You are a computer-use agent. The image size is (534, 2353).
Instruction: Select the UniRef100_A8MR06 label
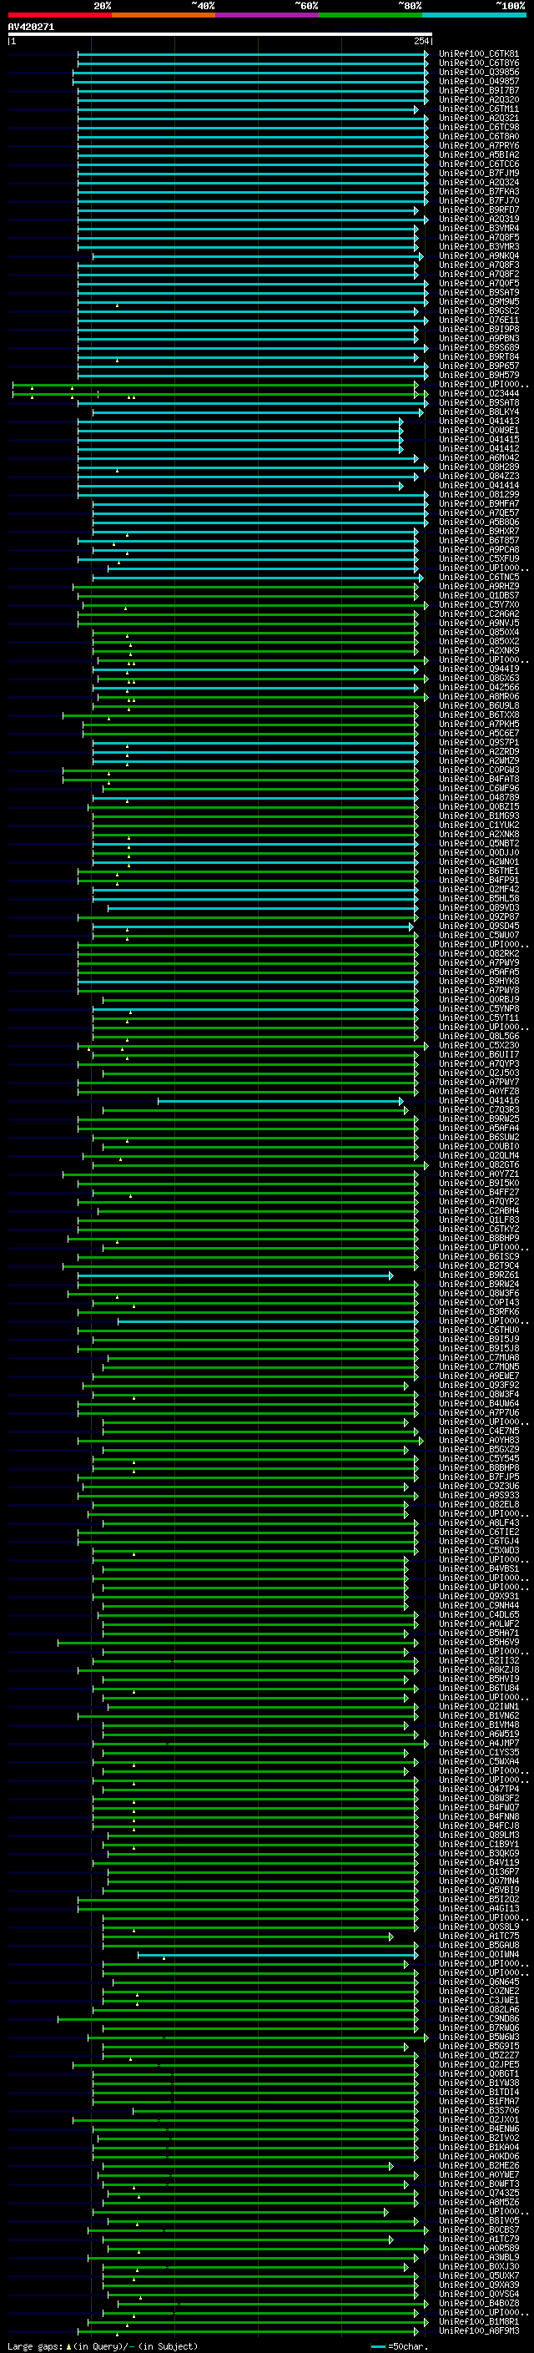point(478,696)
